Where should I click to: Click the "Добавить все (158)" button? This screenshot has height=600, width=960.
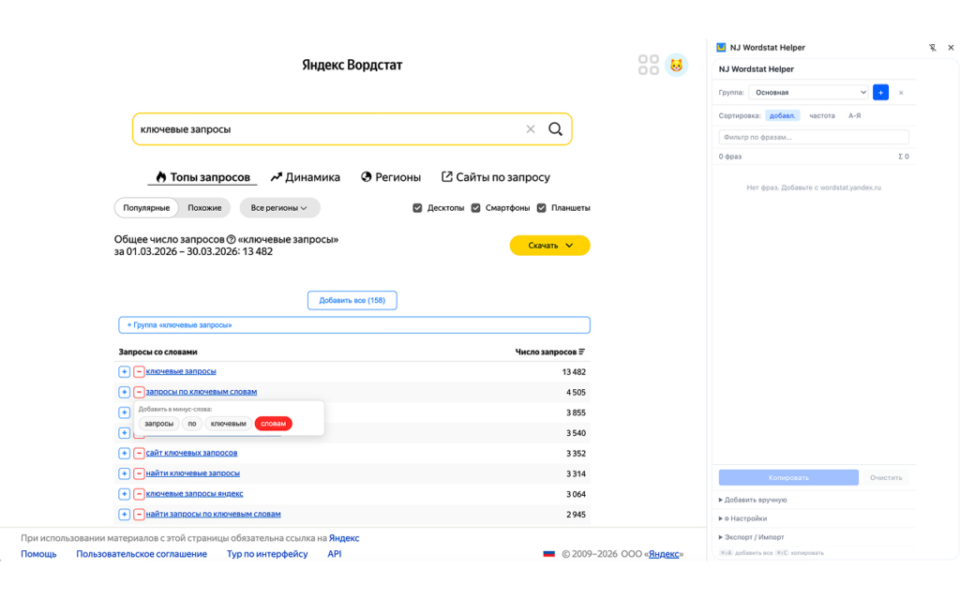coord(352,300)
